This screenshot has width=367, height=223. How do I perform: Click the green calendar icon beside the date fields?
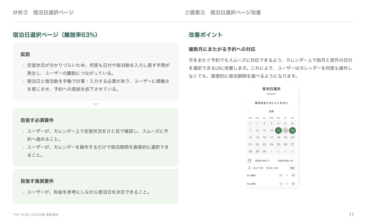249,161
